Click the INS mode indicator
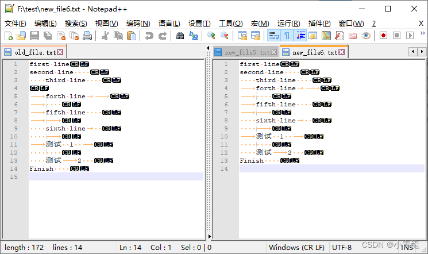This screenshot has height=254, width=428. pyautogui.click(x=407, y=248)
